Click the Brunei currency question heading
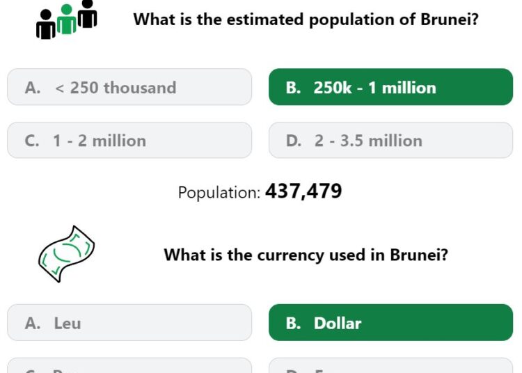522x373 pixels. click(x=306, y=255)
